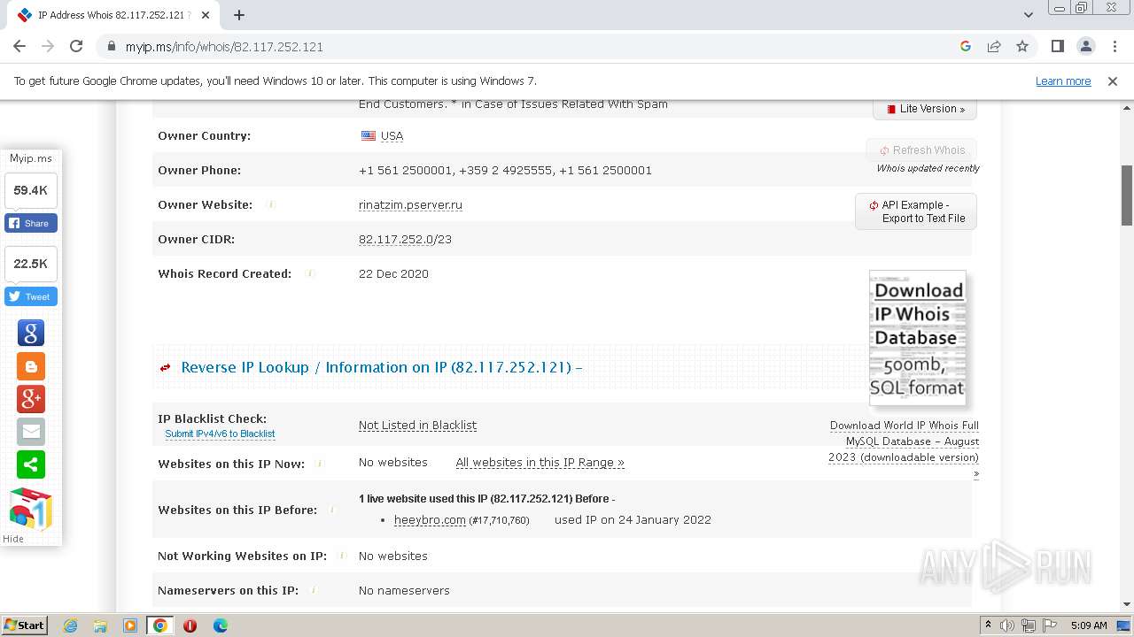
Task: Go back to the previous page
Action: [19, 47]
